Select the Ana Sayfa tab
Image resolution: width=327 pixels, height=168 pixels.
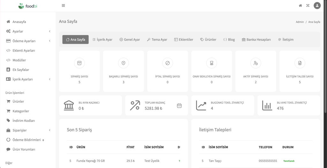click(x=75, y=39)
